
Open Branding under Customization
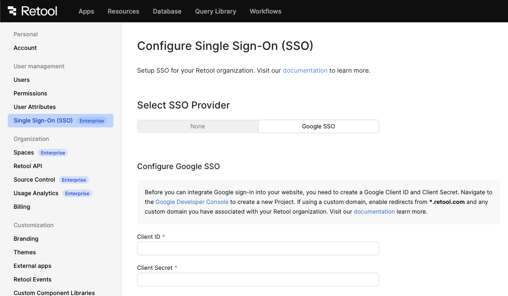click(x=26, y=239)
